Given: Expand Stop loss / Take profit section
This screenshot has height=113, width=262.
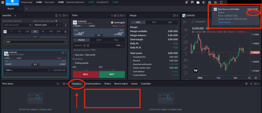Looking at the screenshot, I should pos(84,55).
